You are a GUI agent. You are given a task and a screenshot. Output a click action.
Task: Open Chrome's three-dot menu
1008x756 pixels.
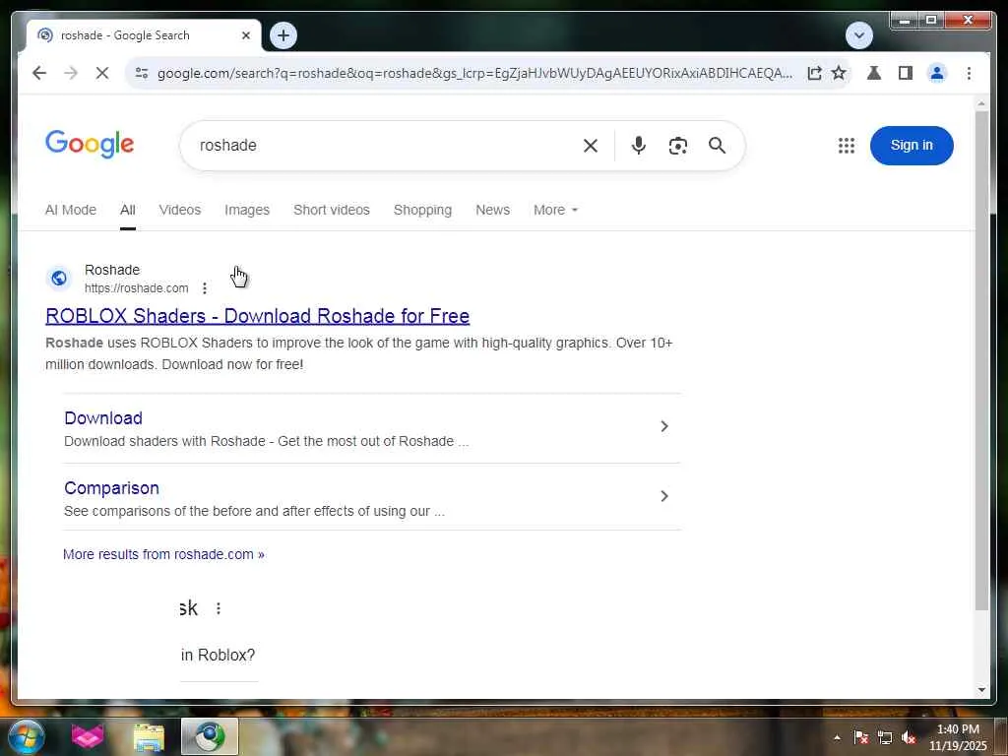pos(969,73)
